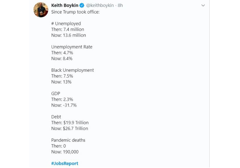Select the "Now: 190,000" line

(x=65, y=152)
